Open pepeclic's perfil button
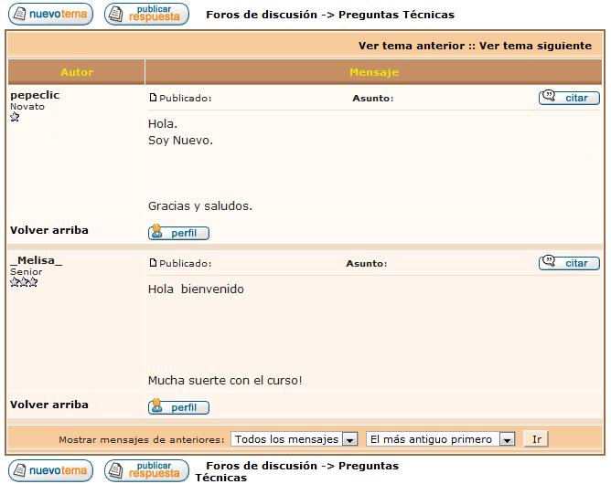 coord(178,233)
